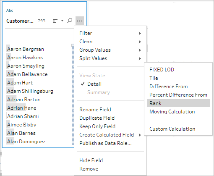The image size is (214, 176).
Task: Open the search magnifier in Customer field
Action: point(70,21)
